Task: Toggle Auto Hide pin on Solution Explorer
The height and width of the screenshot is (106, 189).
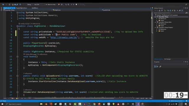Action: point(186,8)
